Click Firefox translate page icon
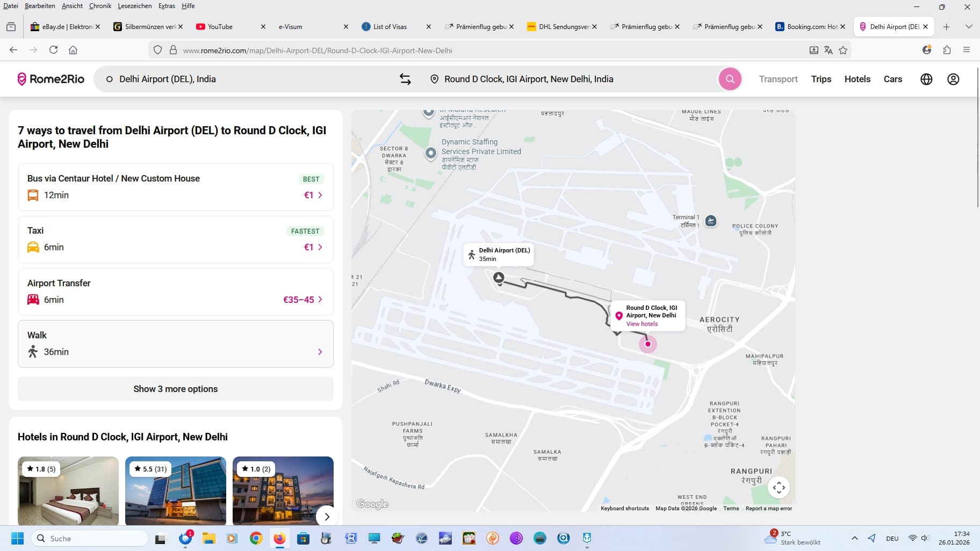Screen dimensions: 980x551 coord(828,50)
